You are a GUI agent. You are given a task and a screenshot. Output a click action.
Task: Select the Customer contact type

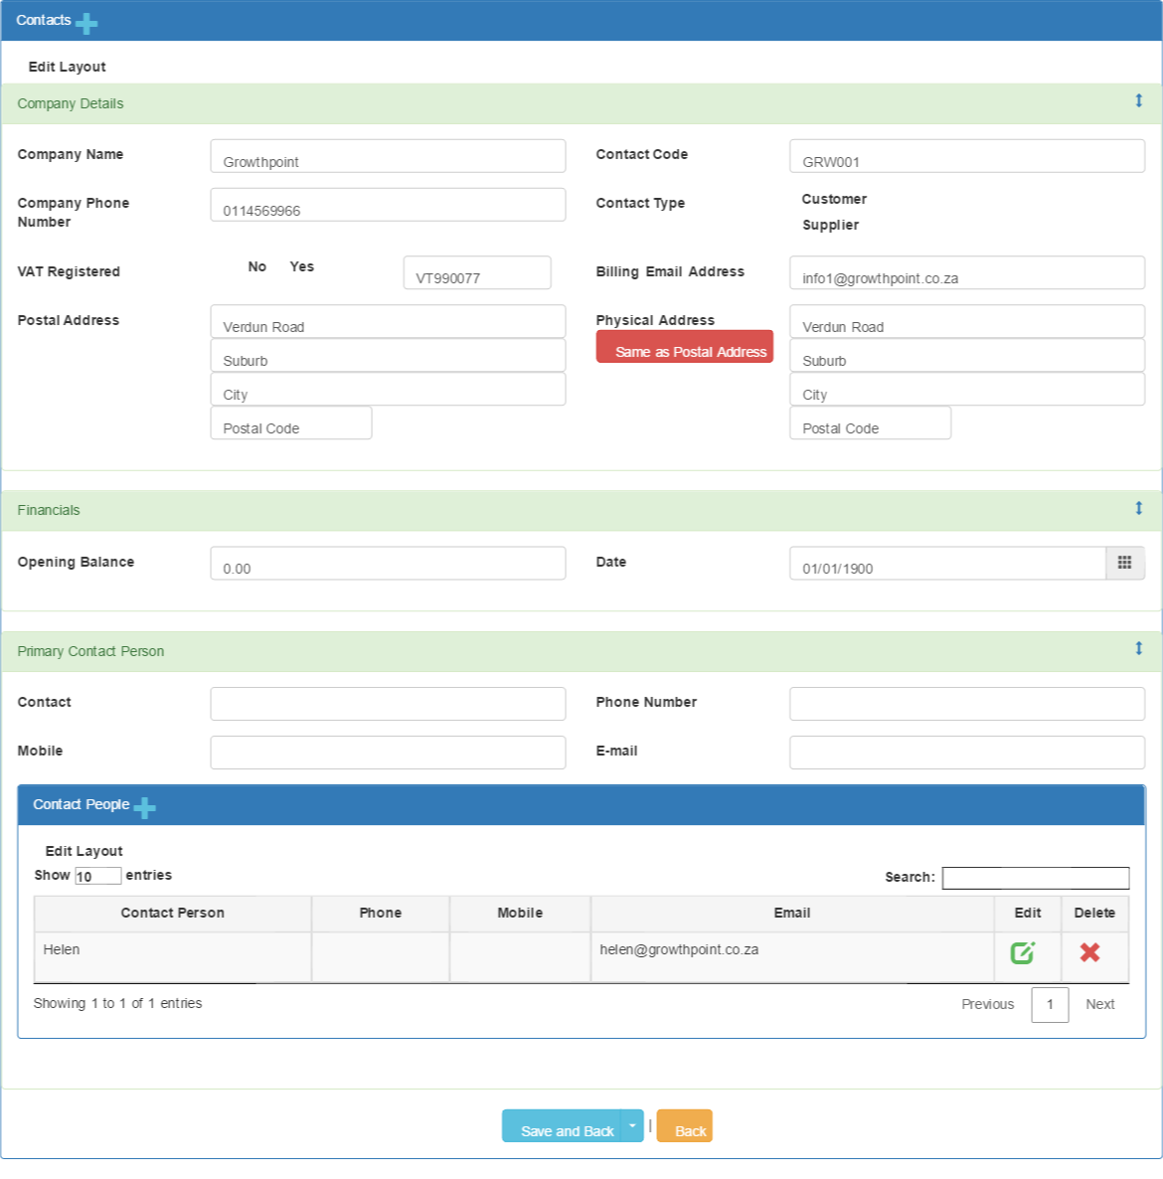[834, 199]
